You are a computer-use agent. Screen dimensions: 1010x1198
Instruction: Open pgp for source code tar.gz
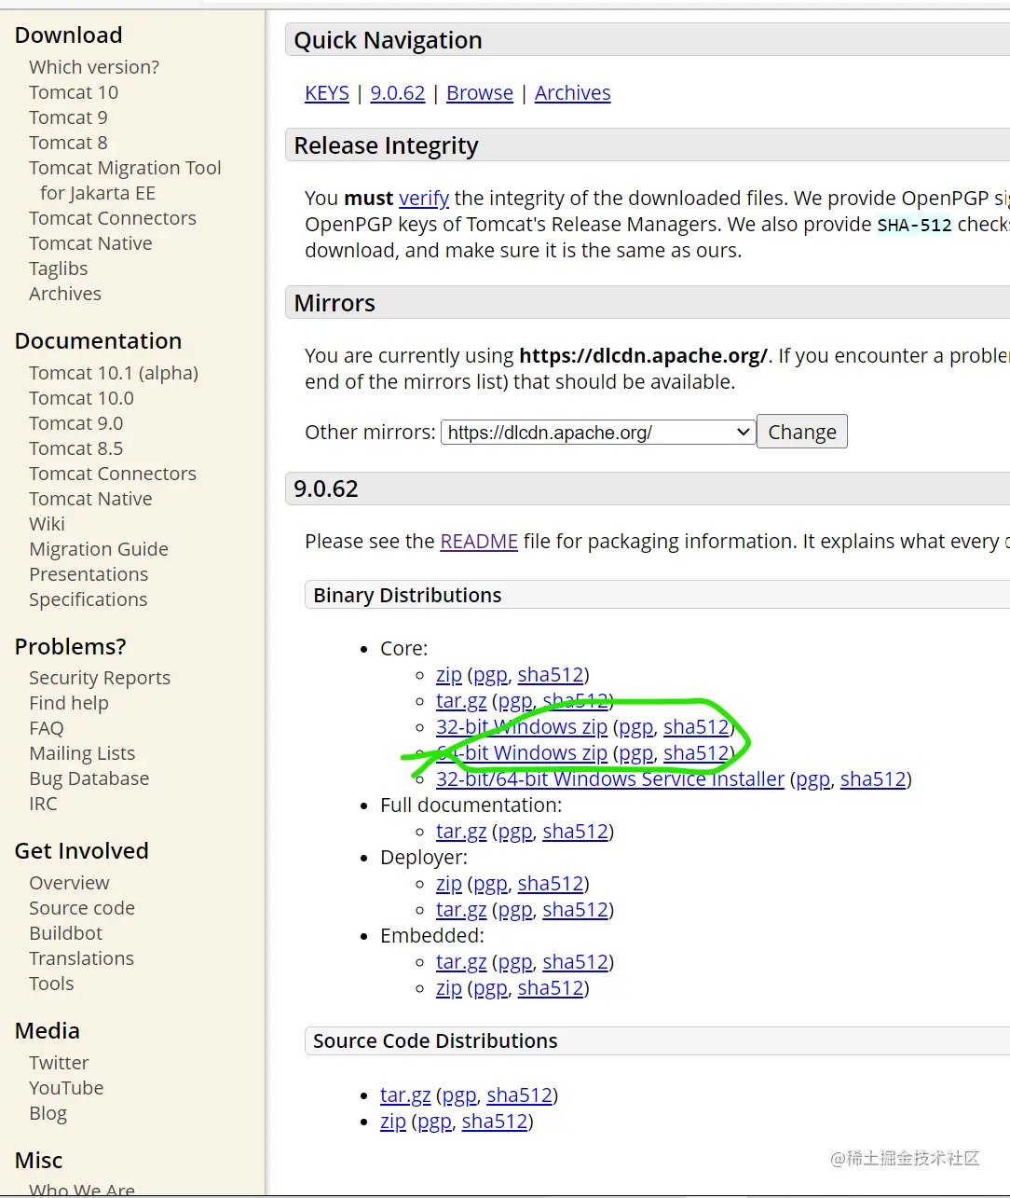[x=459, y=1095]
